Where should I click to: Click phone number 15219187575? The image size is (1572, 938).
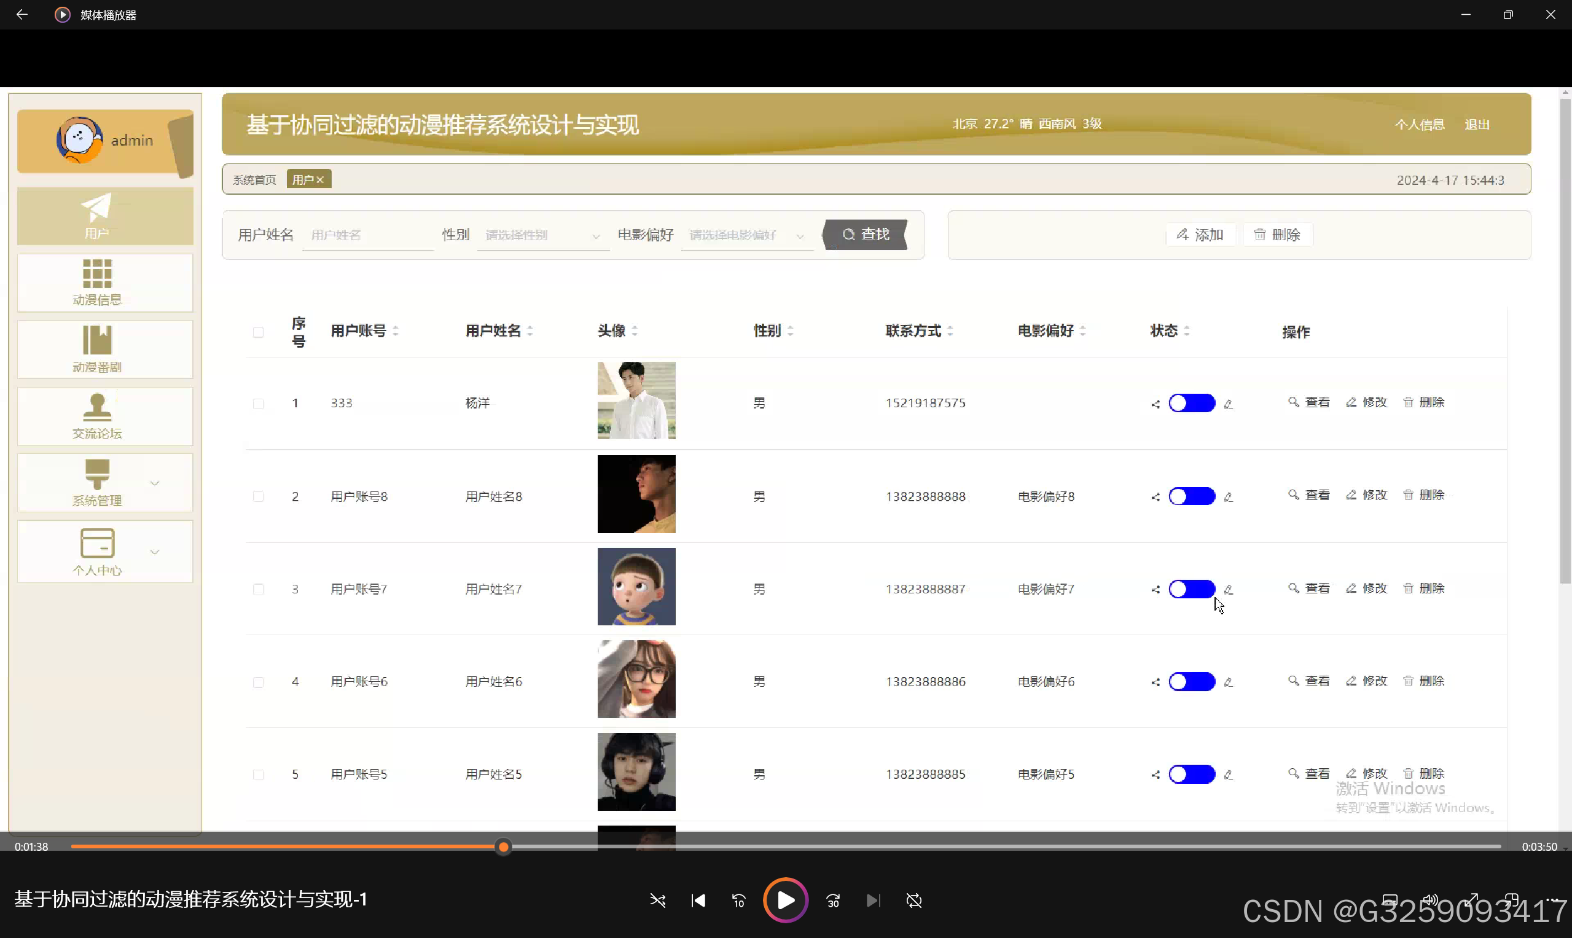[x=925, y=403]
